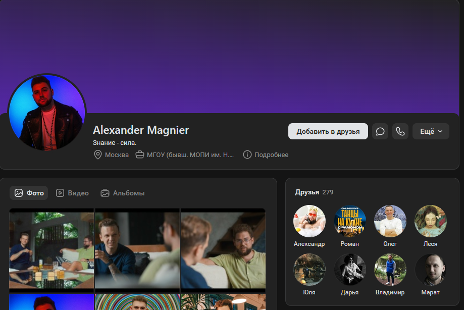Click the Москва city link
The height and width of the screenshot is (310, 464).
click(117, 154)
